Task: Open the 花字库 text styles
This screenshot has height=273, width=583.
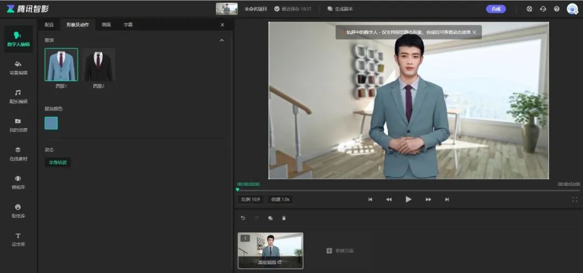Action: (x=18, y=239)
